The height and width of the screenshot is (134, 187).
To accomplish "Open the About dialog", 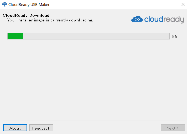I will (15, 128).
